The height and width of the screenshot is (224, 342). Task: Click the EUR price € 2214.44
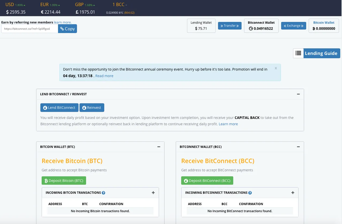coord(50,12)
